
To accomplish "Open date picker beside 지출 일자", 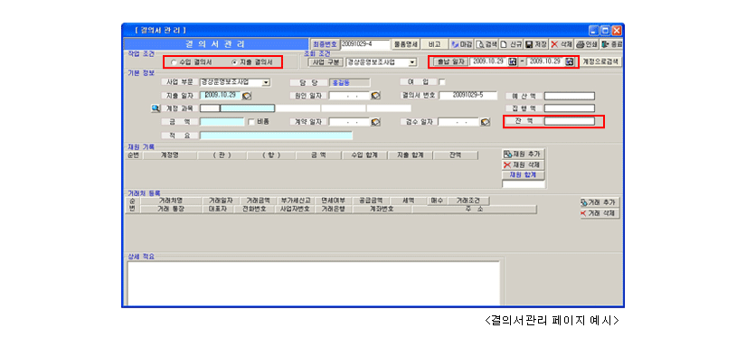I will [247, 95].
